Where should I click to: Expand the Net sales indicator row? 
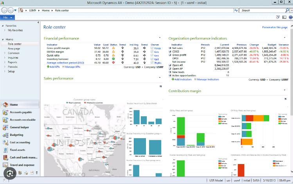pos(170,48)
